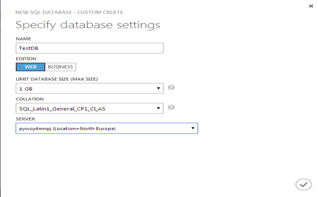Expand the SQL_Latin1_General_CP1_CI_AS collation list

[x=89, y=108]
